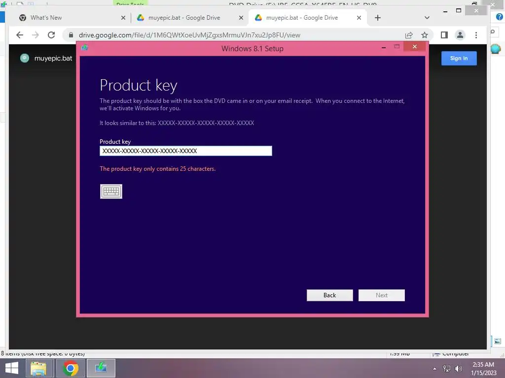Screen dimensions: 505x378
Task: Open the Windows Start button
Action: [x=12, y=368]
